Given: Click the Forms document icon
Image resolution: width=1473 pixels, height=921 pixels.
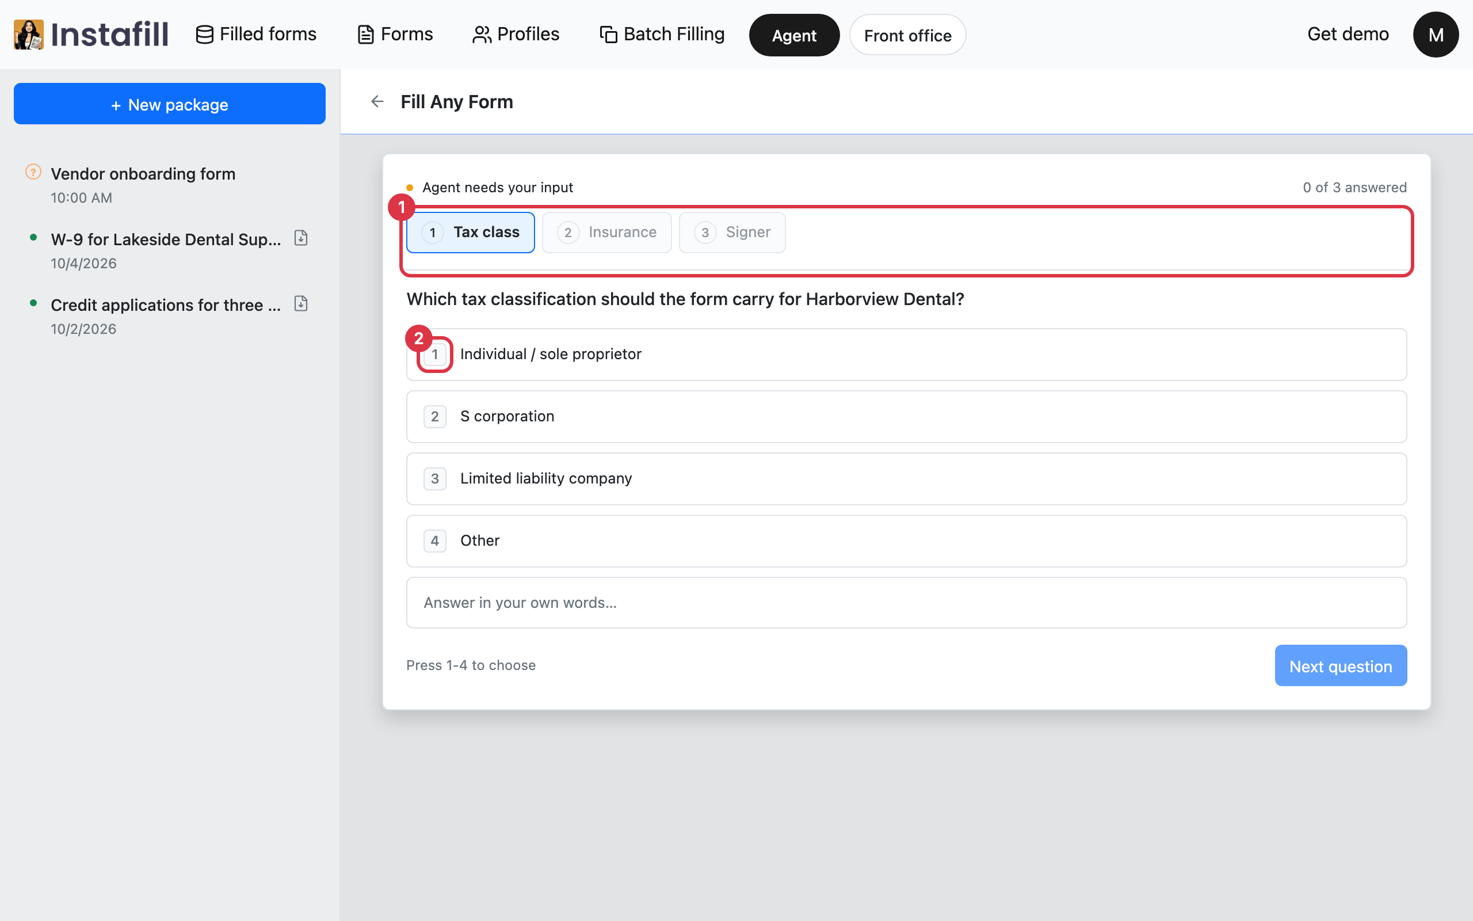Looking at the screenshot, I should (x=365, y=35).
